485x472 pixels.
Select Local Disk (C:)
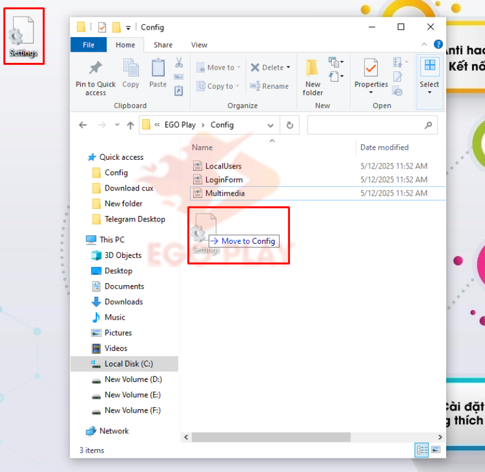[125, 364]
